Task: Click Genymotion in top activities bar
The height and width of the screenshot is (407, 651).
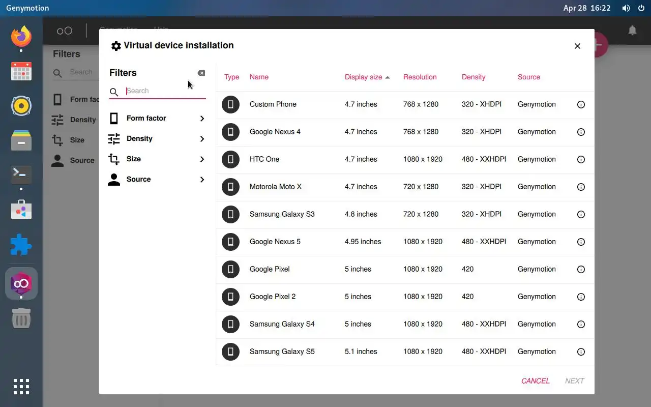Action: 27,8
